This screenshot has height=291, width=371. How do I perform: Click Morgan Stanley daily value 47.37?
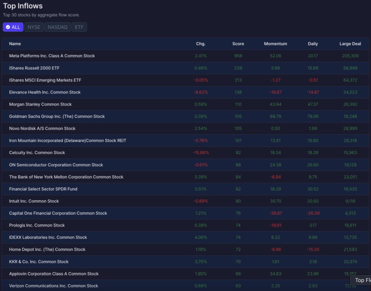pyautogui.click(x=313, y=104)
